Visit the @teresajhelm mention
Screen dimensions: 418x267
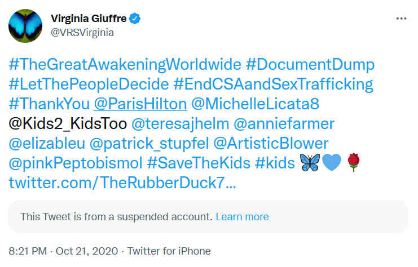tap(180, 124)
